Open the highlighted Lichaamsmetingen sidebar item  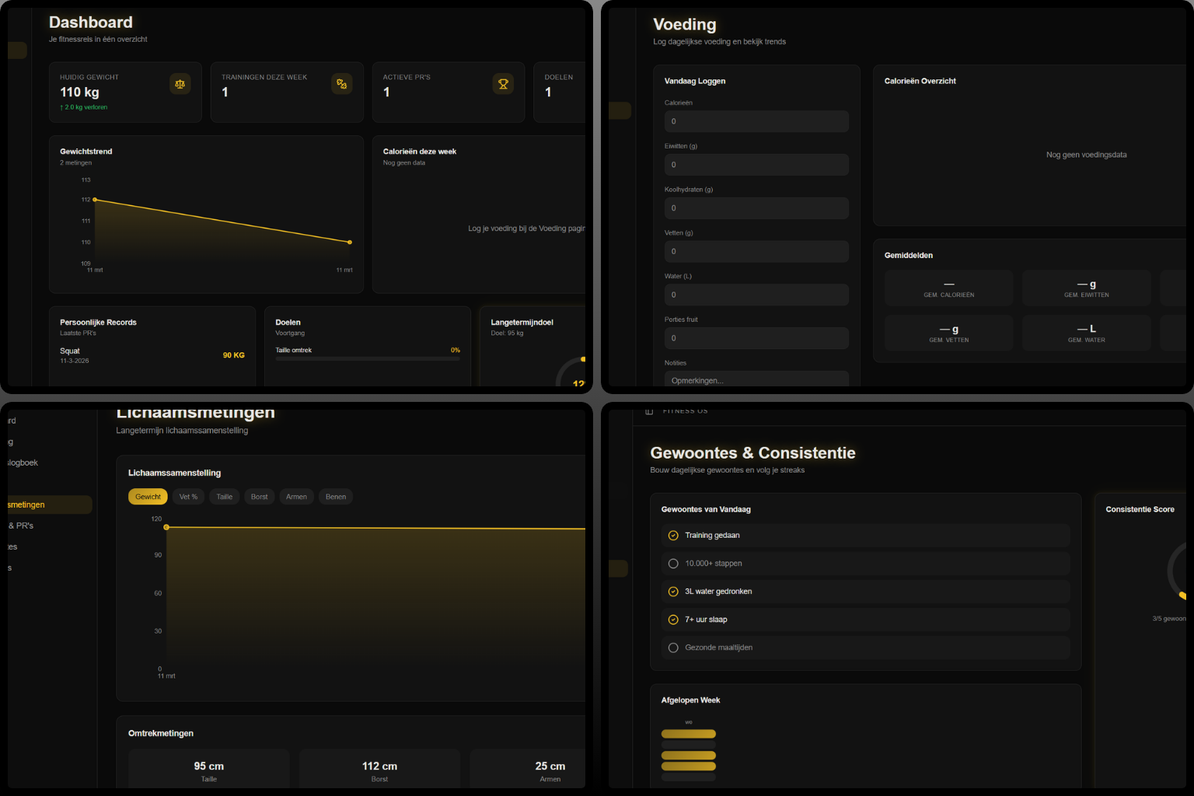pyautogui.click(x=50, y=504)
